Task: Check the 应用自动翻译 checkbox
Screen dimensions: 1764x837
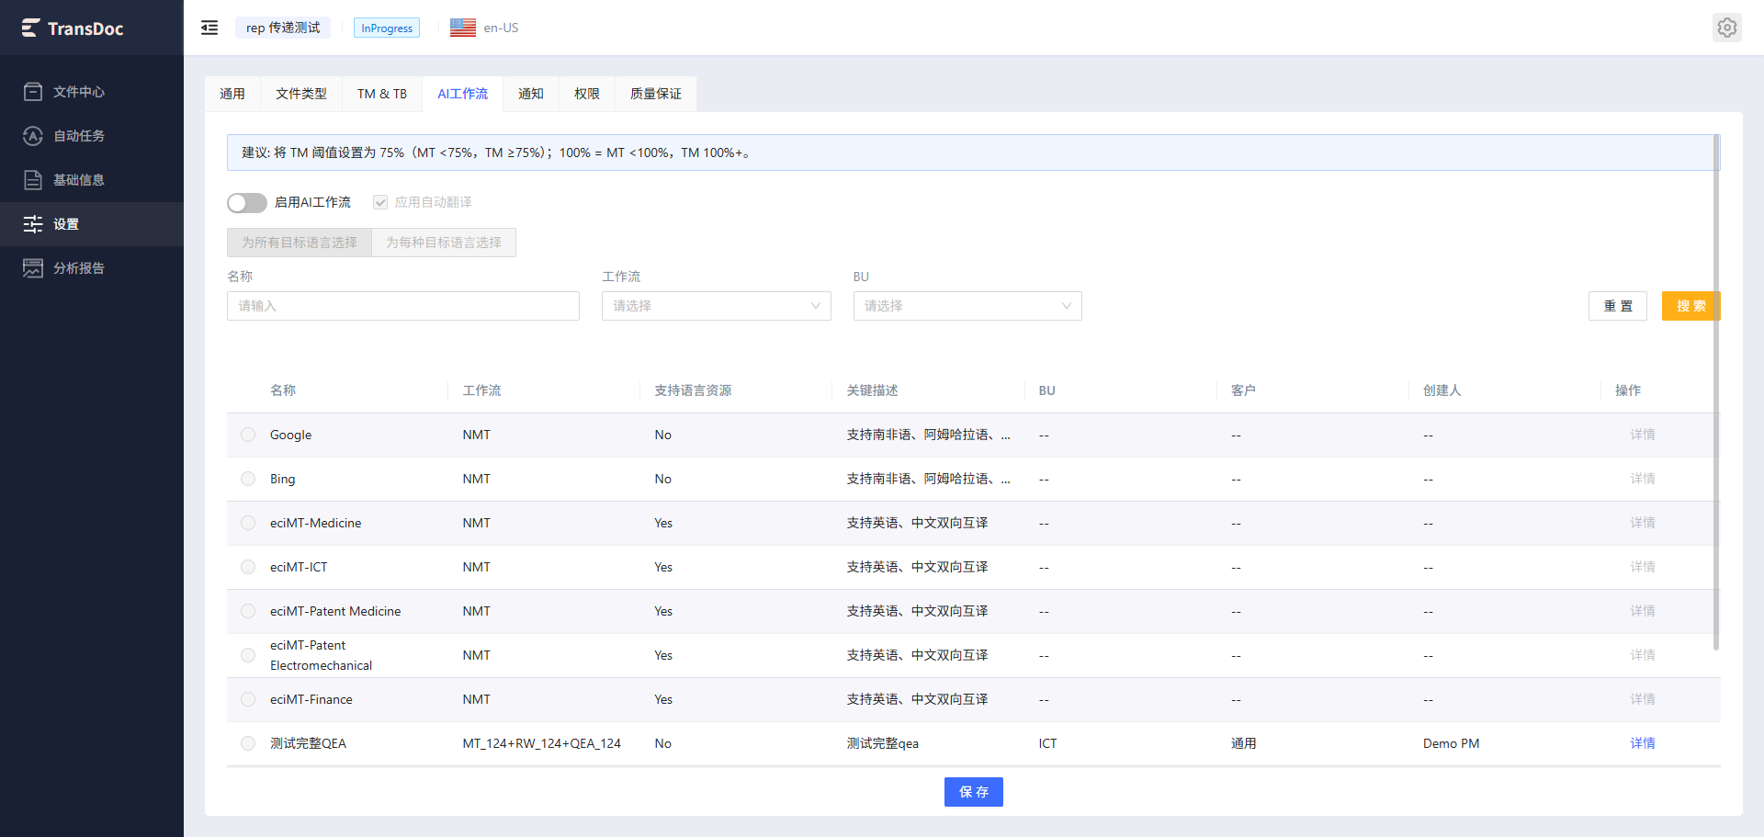Action: [380, 202]
